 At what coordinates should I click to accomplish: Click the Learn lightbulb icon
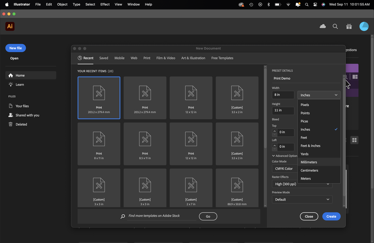(x=11, y=84)
